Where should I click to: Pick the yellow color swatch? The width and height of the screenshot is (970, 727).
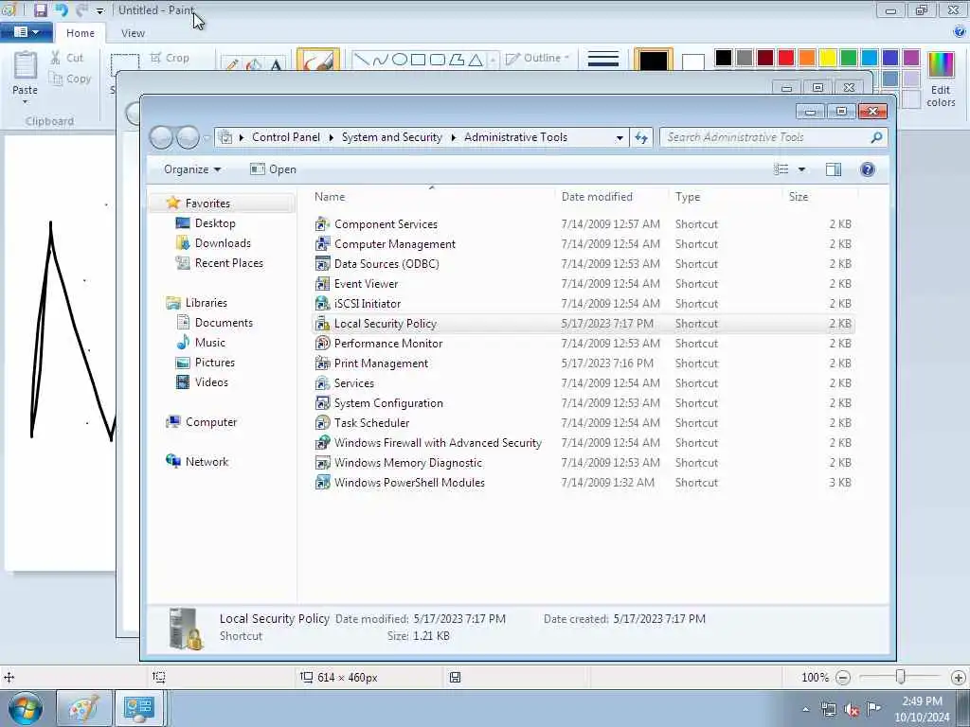pos(828,58)
